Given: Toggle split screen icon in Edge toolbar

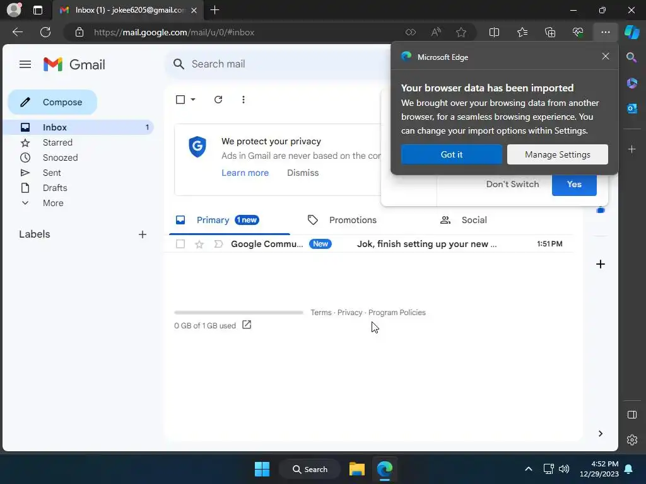Looking at the screenshot, I should coord(494,32).
